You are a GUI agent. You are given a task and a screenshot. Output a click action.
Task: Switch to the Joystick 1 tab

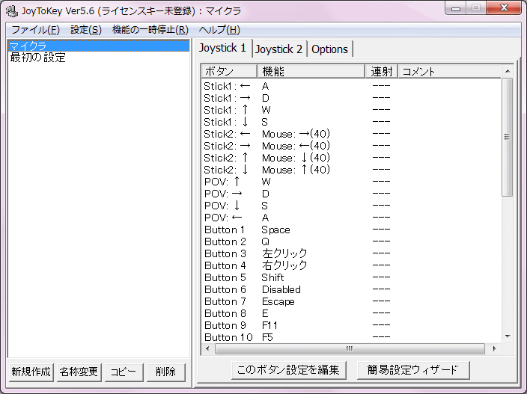223,48
